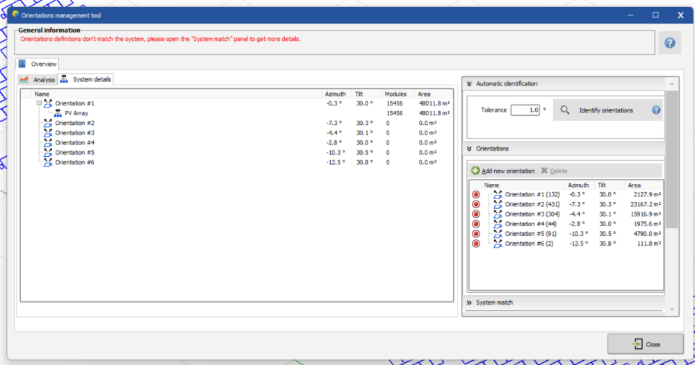Switch to the Analysis tab
695x365 pixels.
coord(38,80)
